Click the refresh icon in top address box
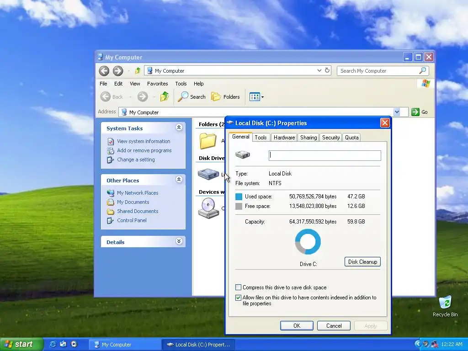 coord(327,70)
